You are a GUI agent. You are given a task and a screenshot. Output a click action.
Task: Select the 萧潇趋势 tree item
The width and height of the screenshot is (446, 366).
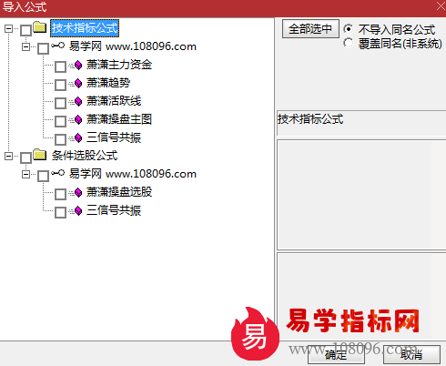(108, 83)
